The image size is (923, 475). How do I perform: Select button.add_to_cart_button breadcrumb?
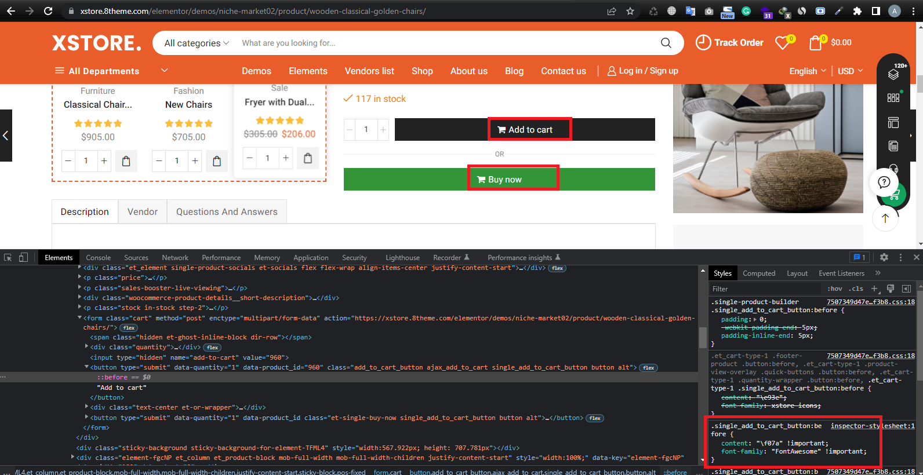pos(533,472)
